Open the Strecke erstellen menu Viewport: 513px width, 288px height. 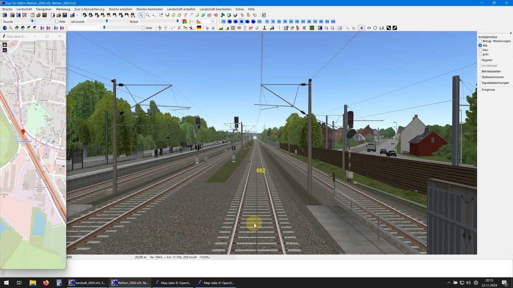[120, 9]
